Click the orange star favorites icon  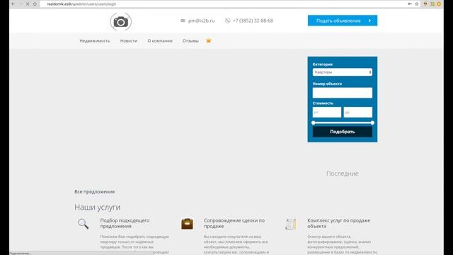point(209,41)
